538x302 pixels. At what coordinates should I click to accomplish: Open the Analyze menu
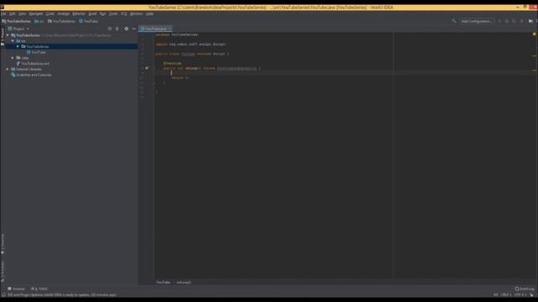coord(63,13)
